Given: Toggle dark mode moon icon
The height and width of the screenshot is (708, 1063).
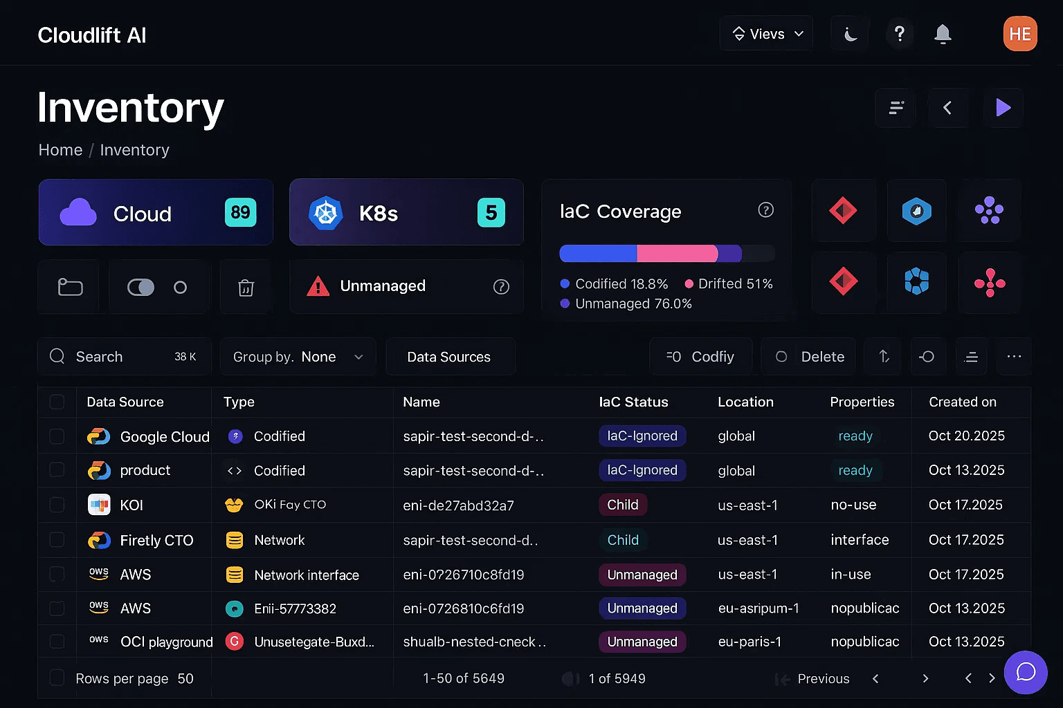Looking at the screenshot, I should click(851, 34).
